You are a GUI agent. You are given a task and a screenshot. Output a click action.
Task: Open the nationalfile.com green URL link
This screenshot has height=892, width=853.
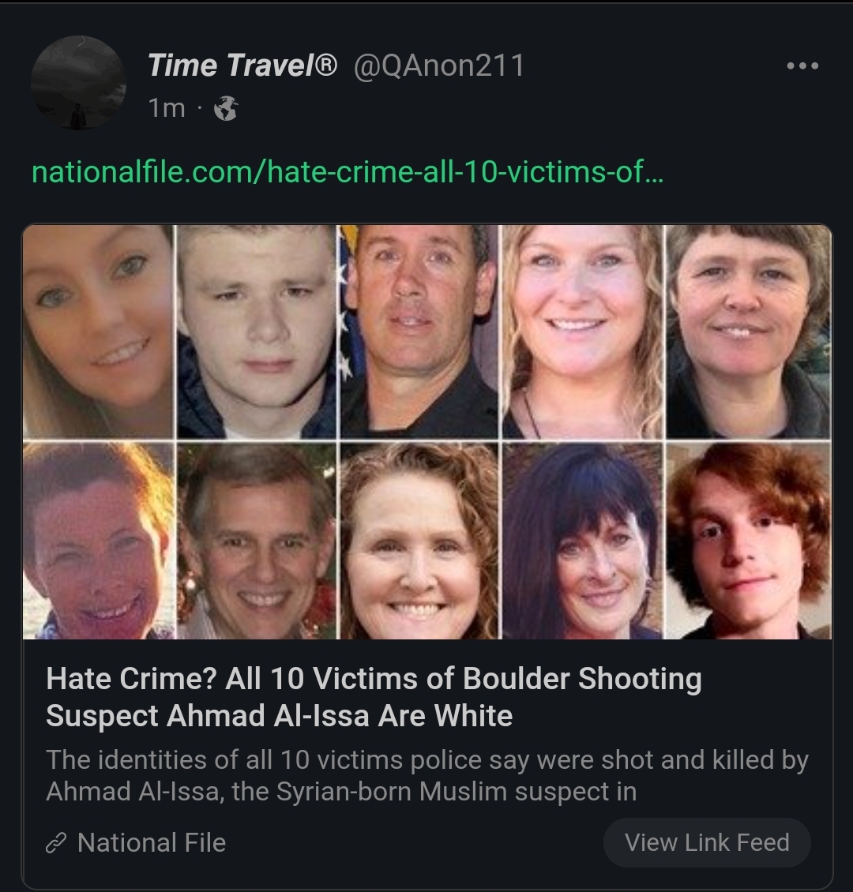348,172
